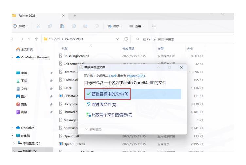Go back with the left arrow
The image size is (246, 165).
tap(13, 39)
